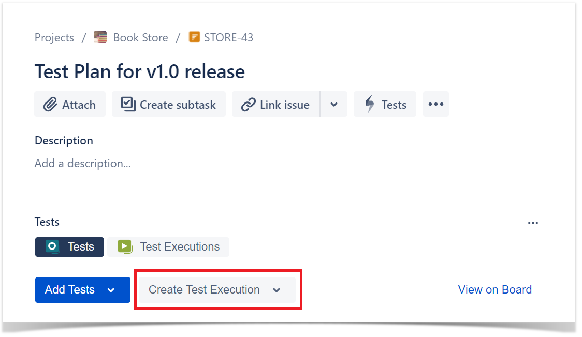Create a subtask for this issue
Screen dimensions: 582x337
[x=169, y=104]
